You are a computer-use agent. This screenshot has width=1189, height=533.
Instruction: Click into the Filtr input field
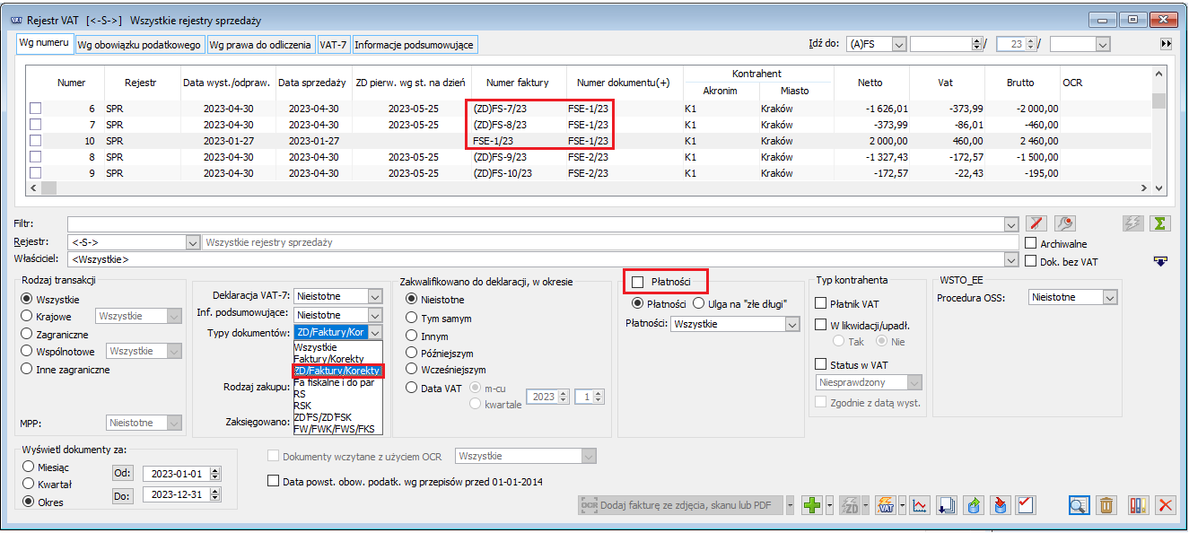(537, 224)
